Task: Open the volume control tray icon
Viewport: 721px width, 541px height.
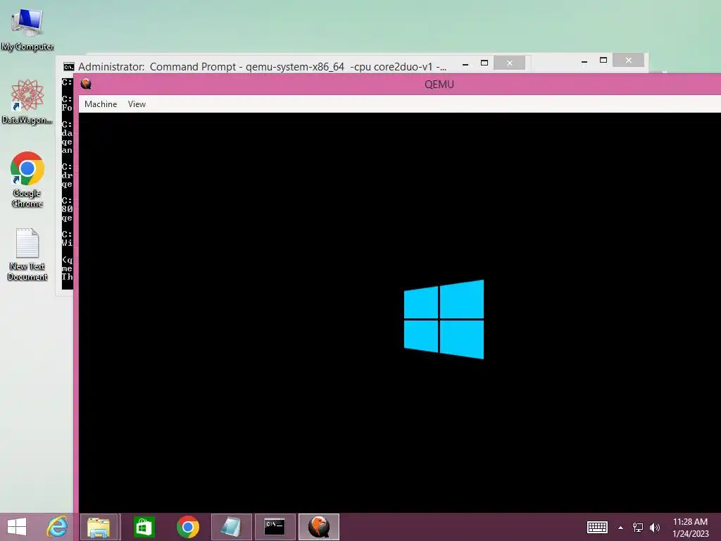Action: click(x=654, y=527)
